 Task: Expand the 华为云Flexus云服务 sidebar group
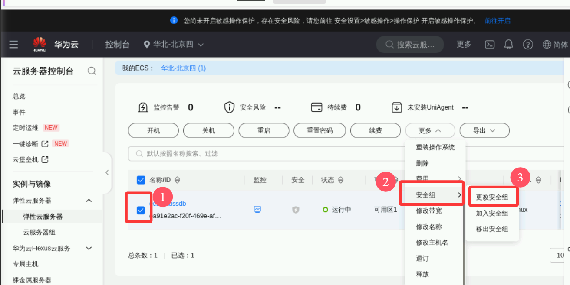pyautogui.click(x=89, y=248)
